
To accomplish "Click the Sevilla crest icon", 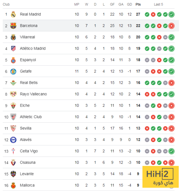I will tap(13, 128).
